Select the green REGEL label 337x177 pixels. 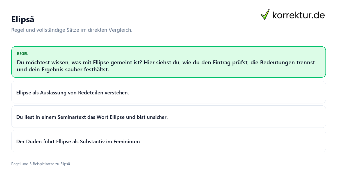tap(22, 54)
